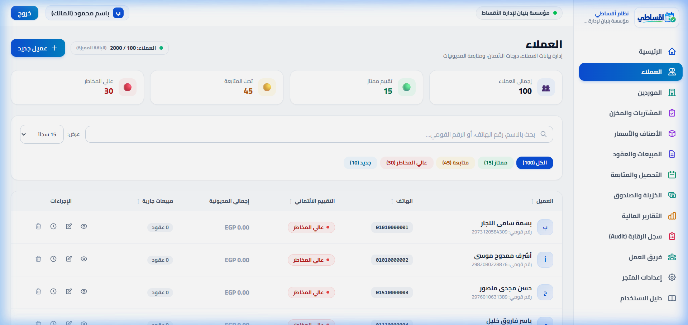Delete بسمة سامى النجار via trash icon
This screenshot has width=688, height=325.
pyautogui.click(x=38, y=226)
